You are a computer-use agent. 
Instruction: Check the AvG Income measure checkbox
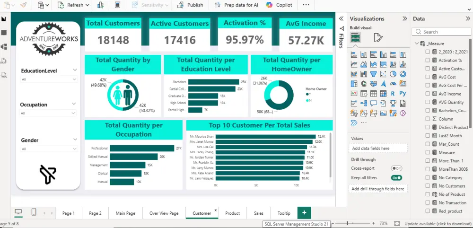point(428,94)
